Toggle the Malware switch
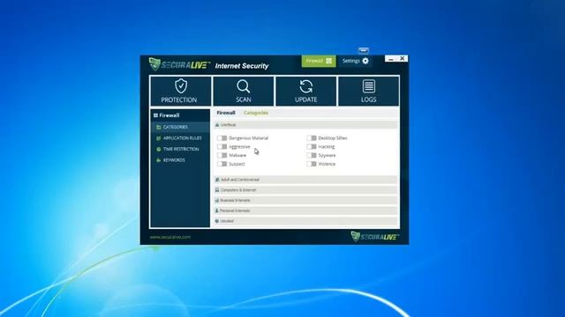This screenshot has height=317, width=565. pyautogui.click(x=222, y=155)
